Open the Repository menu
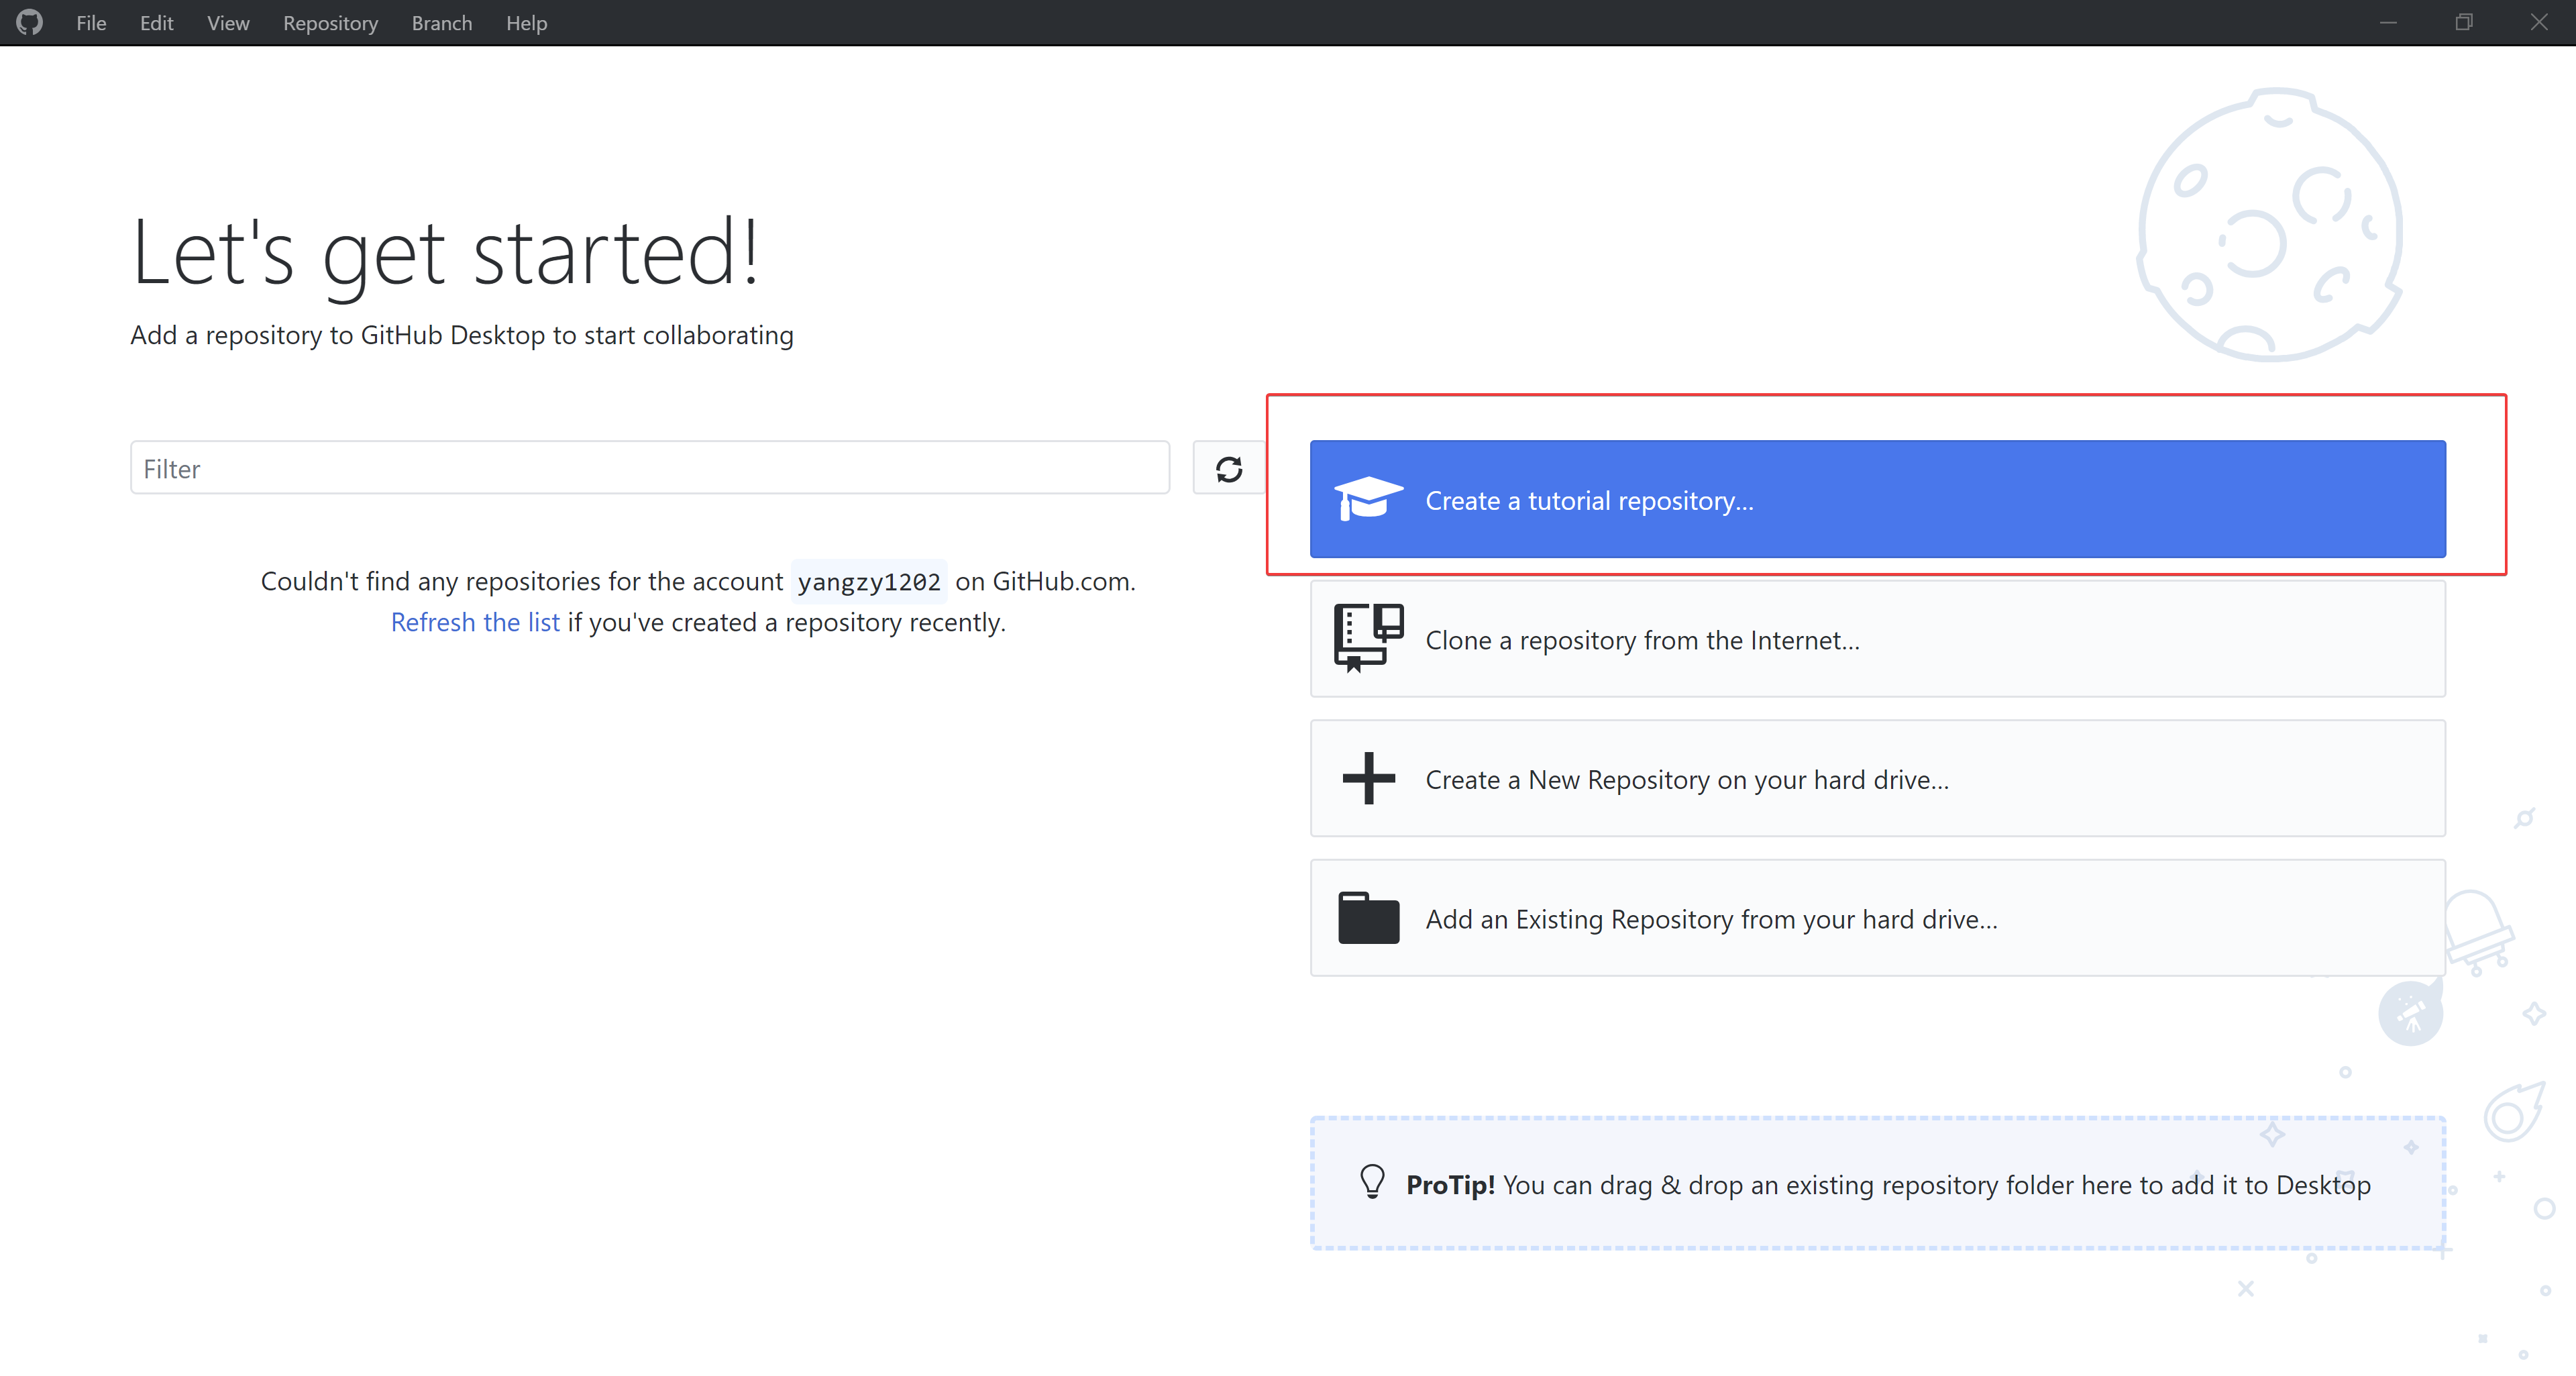This screenshot has height=1376, width=2576. pyautogui.click(x=331, y=22)
